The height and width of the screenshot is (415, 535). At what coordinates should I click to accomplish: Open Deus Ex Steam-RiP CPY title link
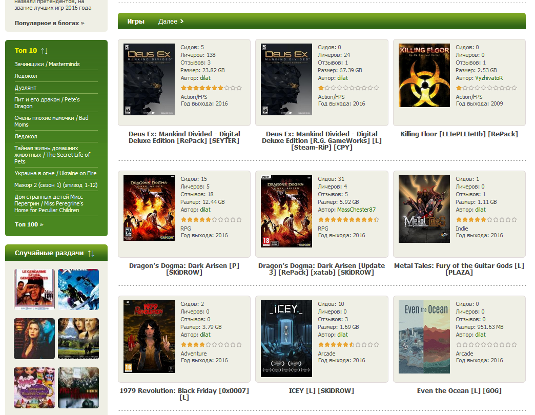(x=322, y=140)
